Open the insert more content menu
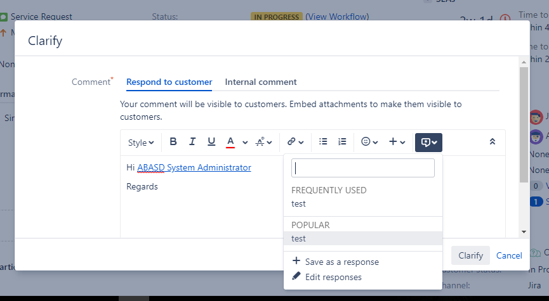549x301 pixels. [397, 141]
